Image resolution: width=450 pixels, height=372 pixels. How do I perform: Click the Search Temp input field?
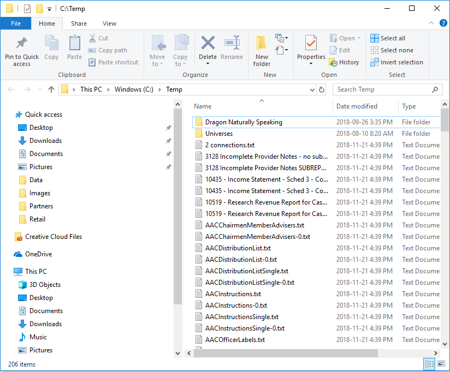point(382,89)
